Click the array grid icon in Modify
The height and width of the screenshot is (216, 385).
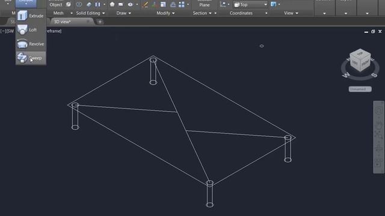coord(182,4)
